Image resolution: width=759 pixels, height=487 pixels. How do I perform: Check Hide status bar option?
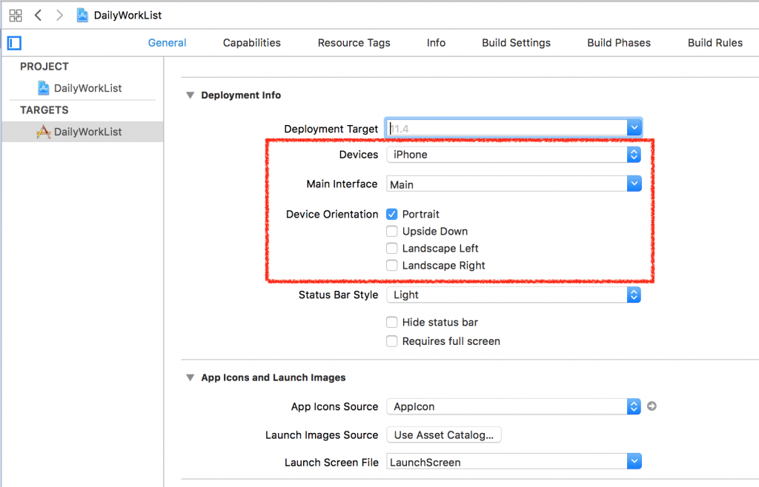[x=392, y=323]
